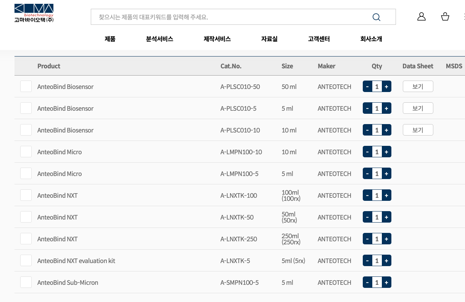This screenshot has height=302, width=465.
Task: Click quantity field for A-SMPN100-5
Action: [377, 283]
